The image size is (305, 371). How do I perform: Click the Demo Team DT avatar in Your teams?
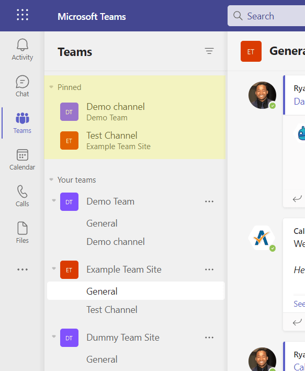(69, 201)
